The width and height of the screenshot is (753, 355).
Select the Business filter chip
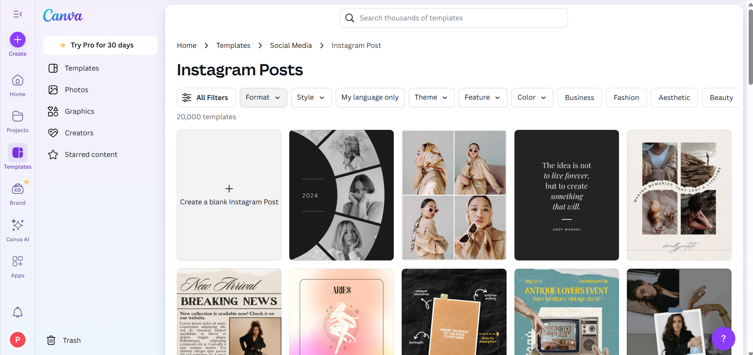(580, 98)
